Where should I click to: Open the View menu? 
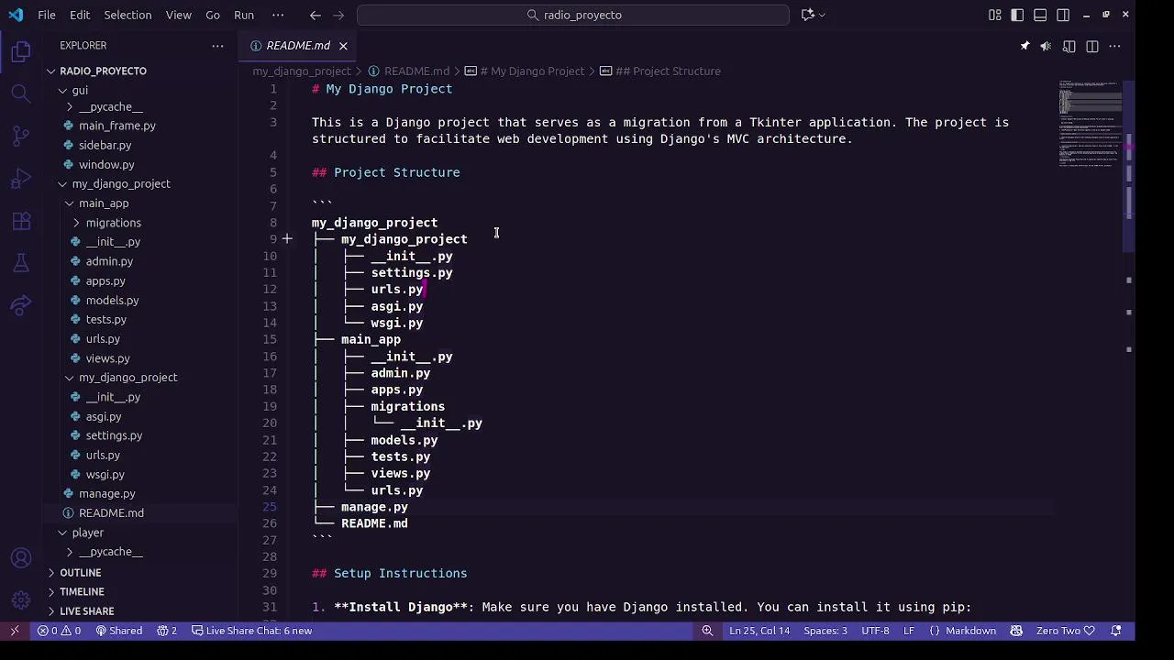click(x=179, y=15)
